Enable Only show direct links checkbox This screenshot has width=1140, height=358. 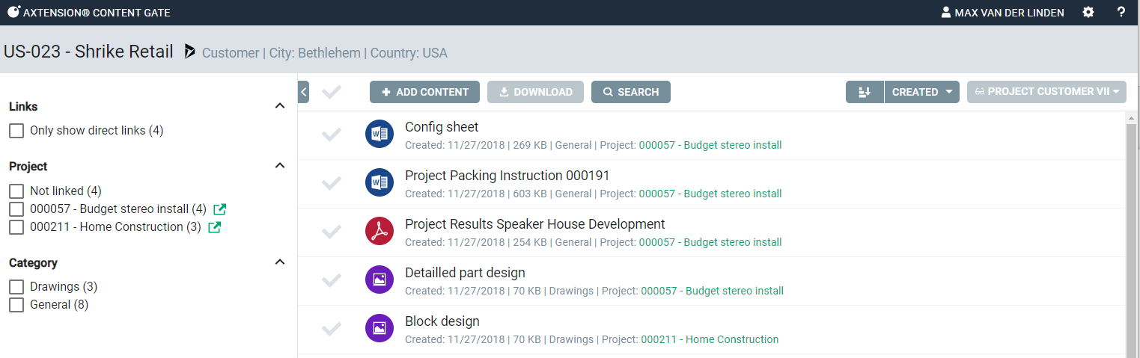point(16,131)
